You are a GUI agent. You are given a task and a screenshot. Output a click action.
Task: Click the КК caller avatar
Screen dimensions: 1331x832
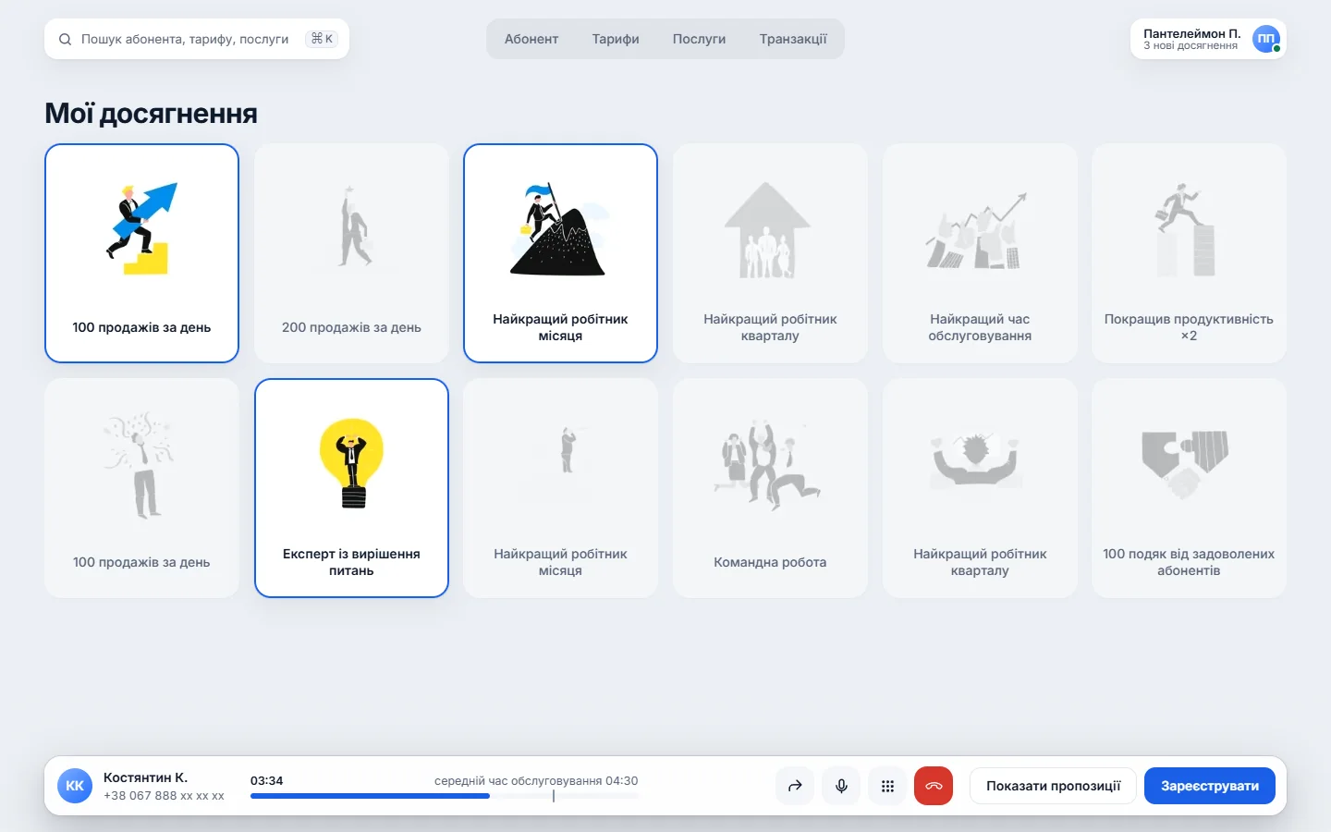coord(75,786)
